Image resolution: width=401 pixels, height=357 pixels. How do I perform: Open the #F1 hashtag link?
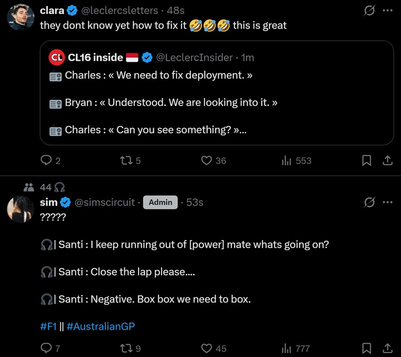click(x=48, y=326)
